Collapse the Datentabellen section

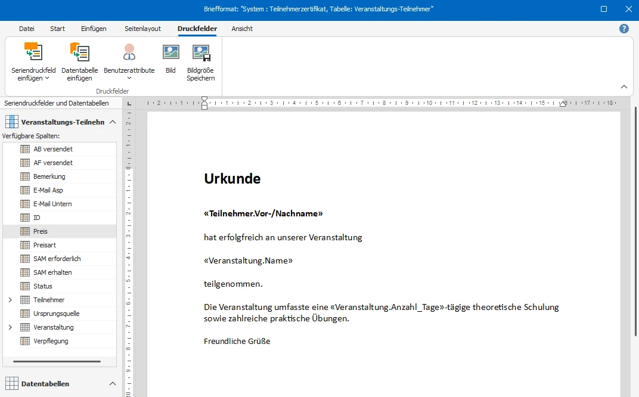pyautogui.click(x=113, y=383)
